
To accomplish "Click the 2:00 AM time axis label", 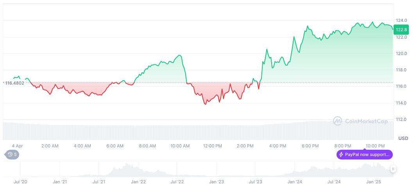I will [50, 146].
